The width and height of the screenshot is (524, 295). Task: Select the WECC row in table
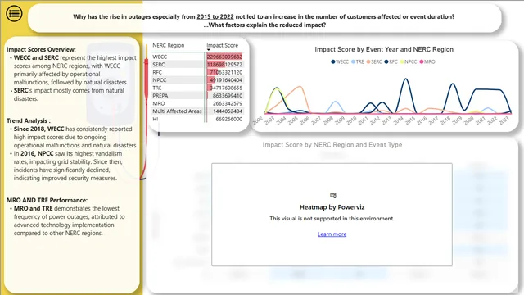(197, 57)
